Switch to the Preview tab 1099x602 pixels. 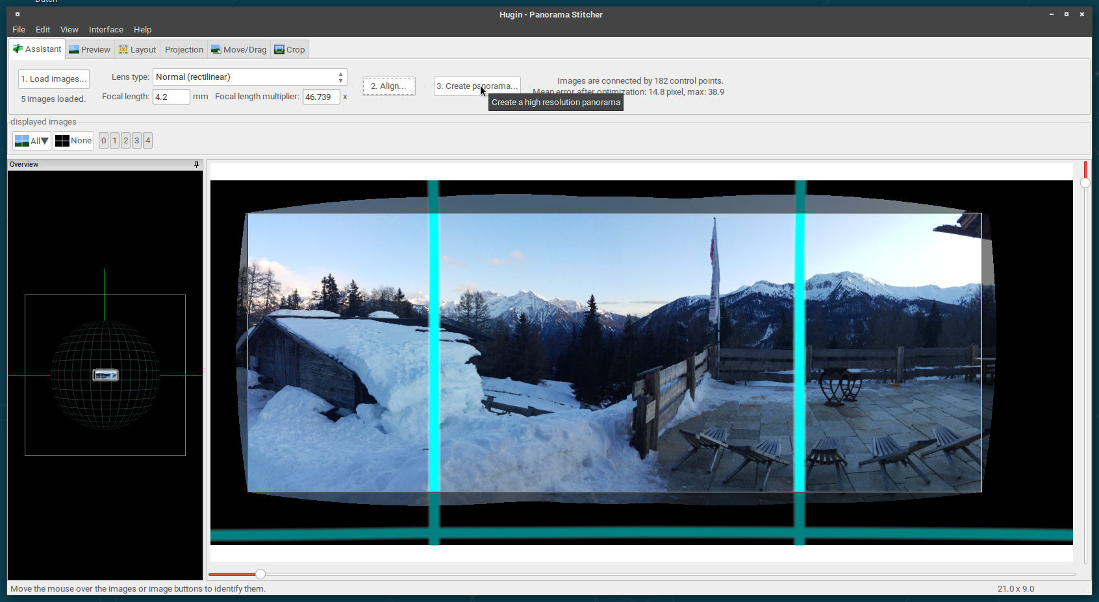coord(90,49)
